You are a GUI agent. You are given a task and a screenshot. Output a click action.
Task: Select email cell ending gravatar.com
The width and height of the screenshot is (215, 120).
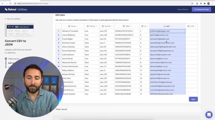(x=167, y=35)
